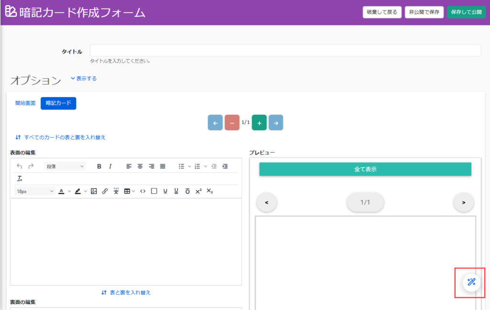Screen dimensions: 490x310
Task: Click the タイトル input field
Action: (285, 51)
